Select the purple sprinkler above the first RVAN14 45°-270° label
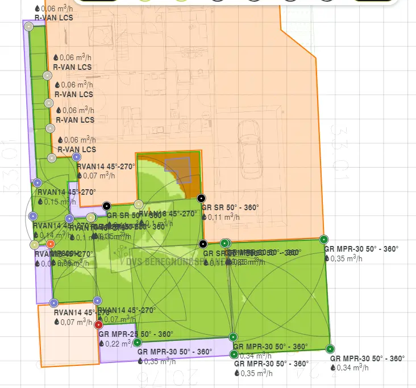This screenshot has height=388, width=416. point(76,157)
